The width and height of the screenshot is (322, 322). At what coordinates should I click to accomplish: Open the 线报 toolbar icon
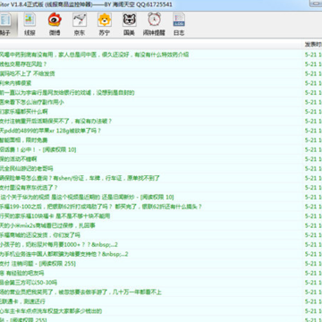click(x=30, y=25)
